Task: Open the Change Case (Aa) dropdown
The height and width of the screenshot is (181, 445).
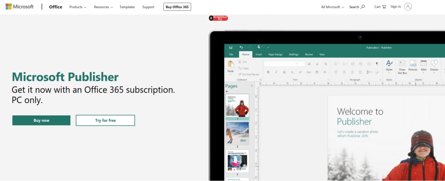Action: (x=309, y=72)
